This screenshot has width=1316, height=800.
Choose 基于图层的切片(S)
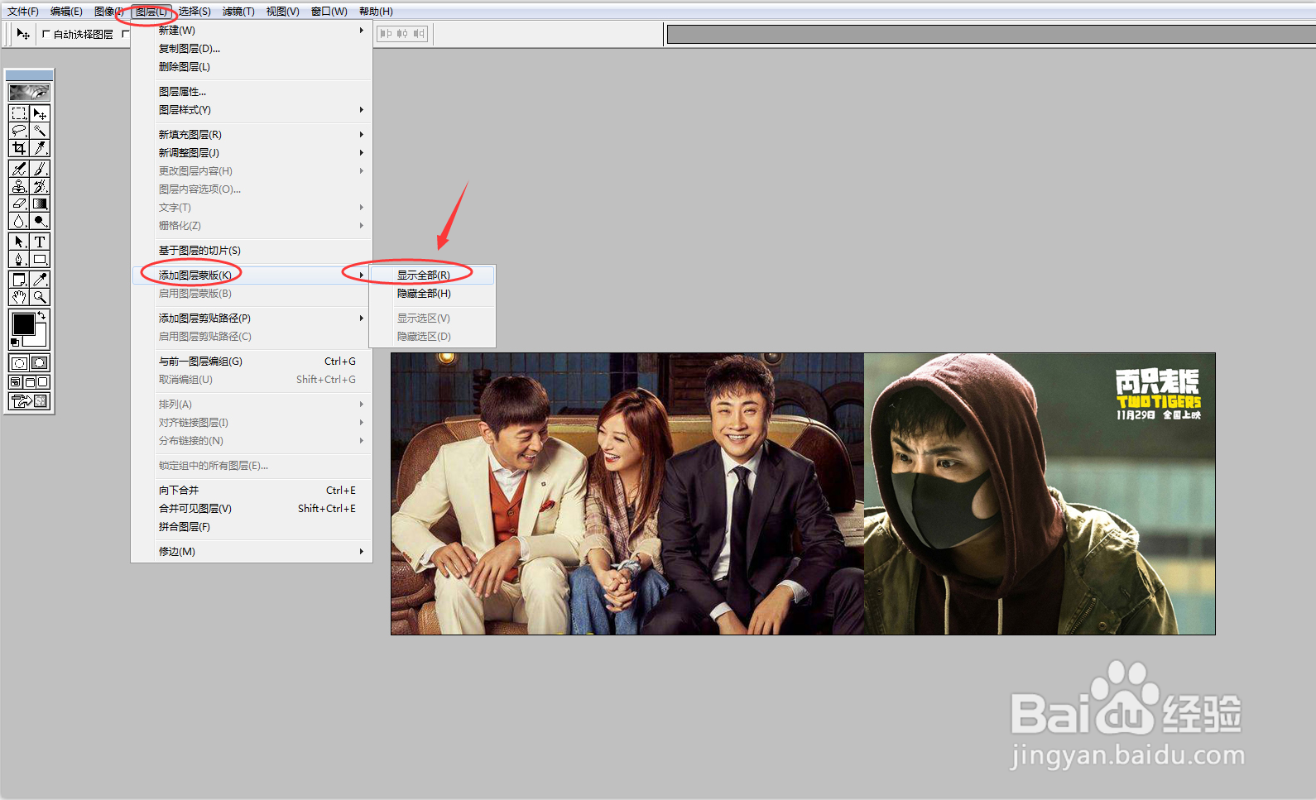(x=252, y=251)
